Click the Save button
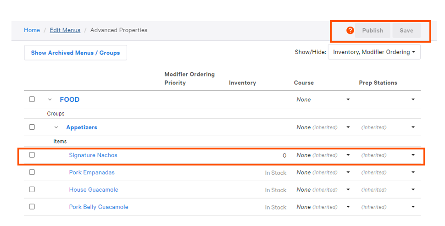Viewport: 445px width, 226px height. (406, 31)
